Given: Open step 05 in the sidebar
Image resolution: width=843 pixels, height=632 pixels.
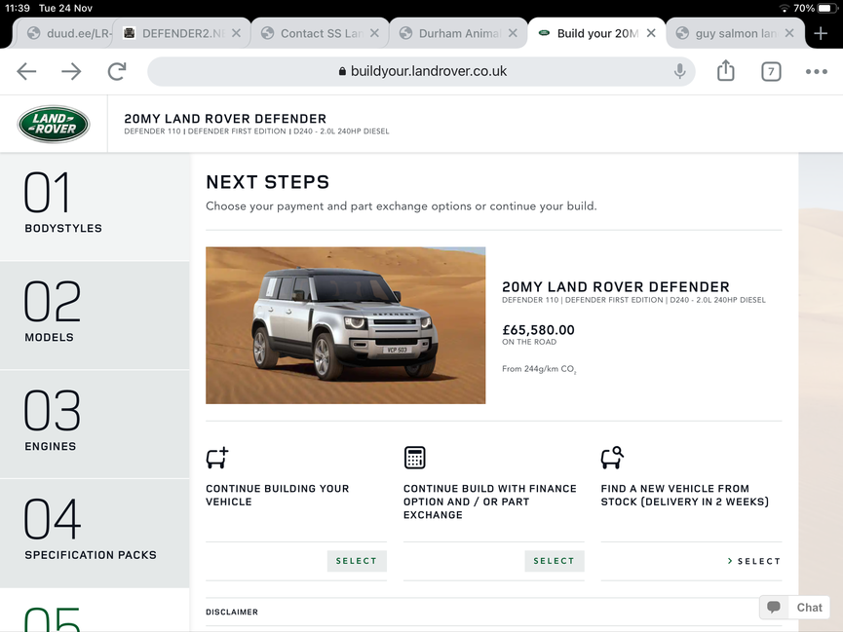Looking at the screenshot, I should (95, 611).
